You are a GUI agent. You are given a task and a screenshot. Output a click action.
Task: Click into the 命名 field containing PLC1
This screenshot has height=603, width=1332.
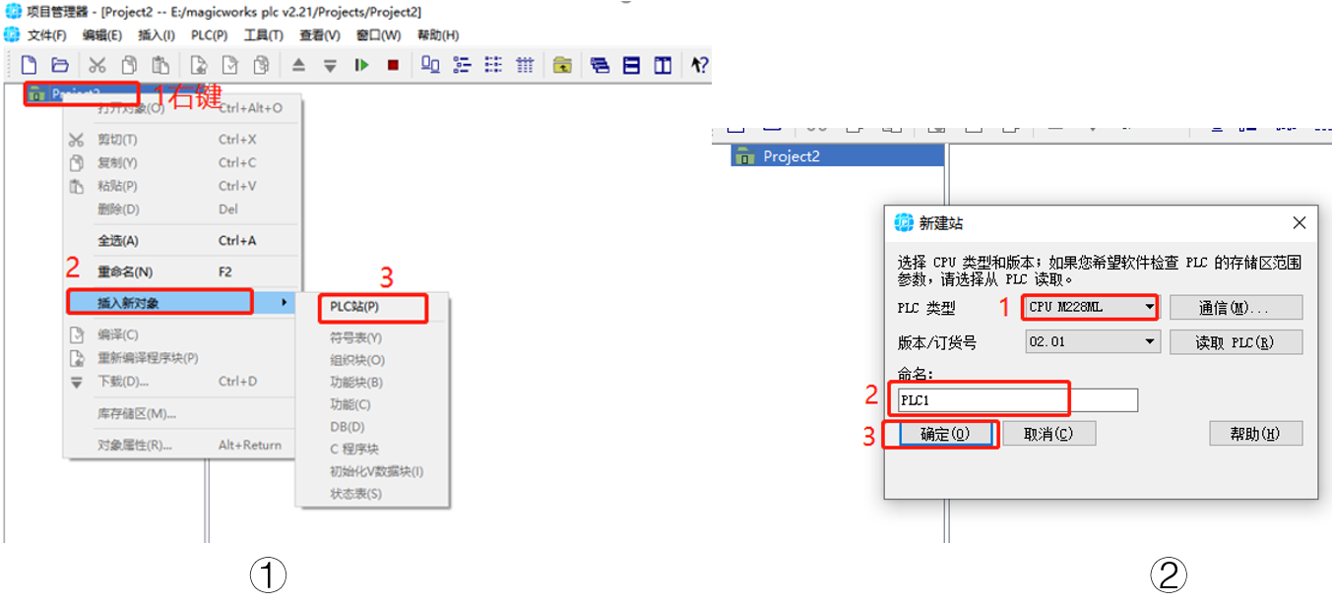(1018, 400)
